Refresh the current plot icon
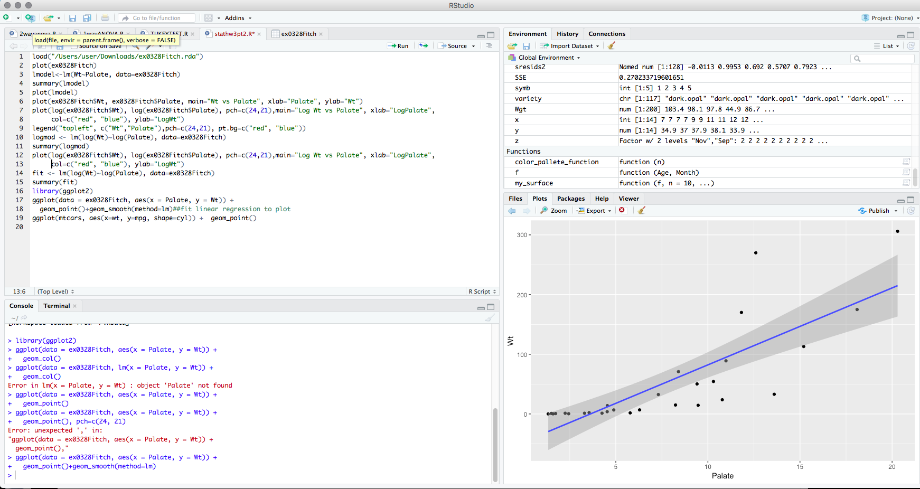 910,211
